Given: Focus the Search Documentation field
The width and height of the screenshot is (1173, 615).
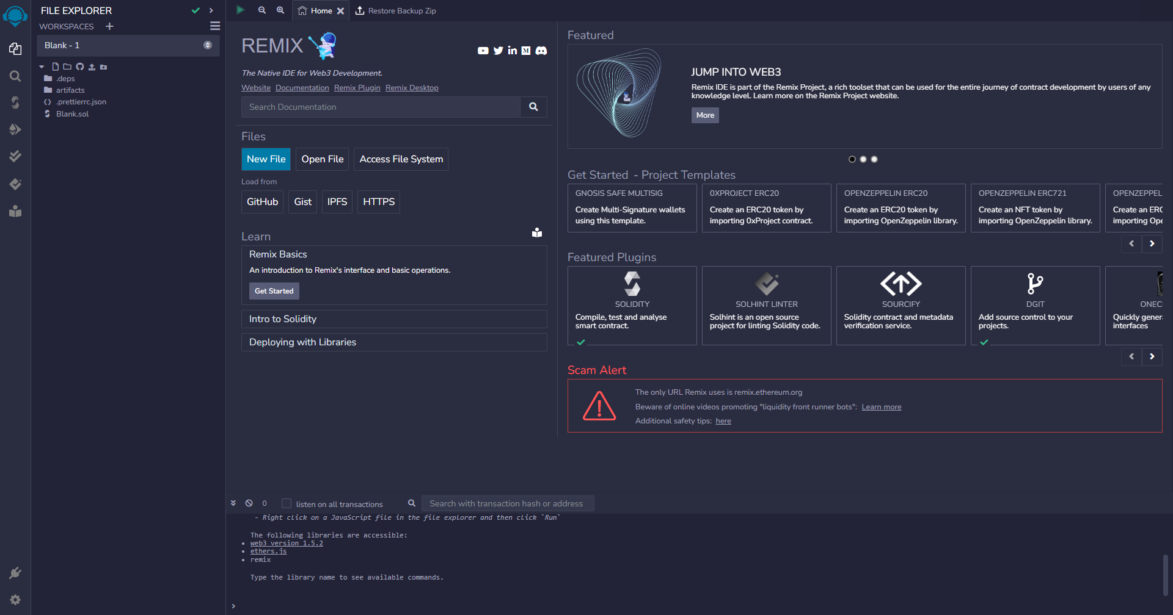Looking at the screenshot, I should pos(381,107).
